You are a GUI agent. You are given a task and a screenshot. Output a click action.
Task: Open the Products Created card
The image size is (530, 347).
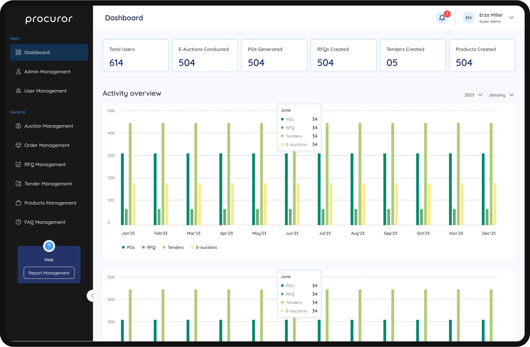point(482,55)
